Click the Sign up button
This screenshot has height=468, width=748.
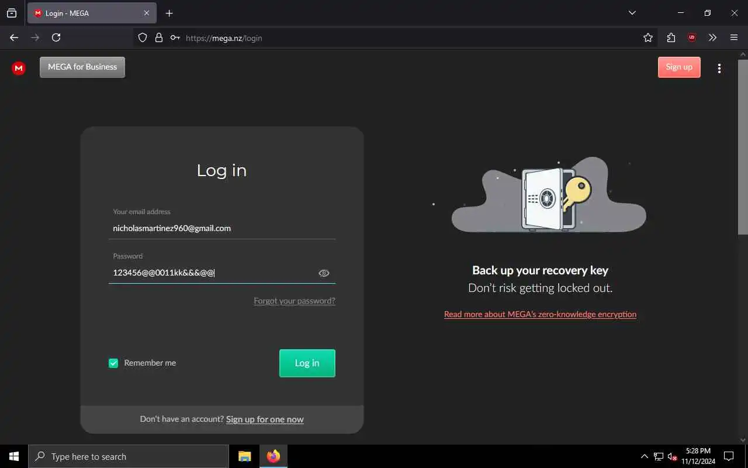(x=679, y=67)
